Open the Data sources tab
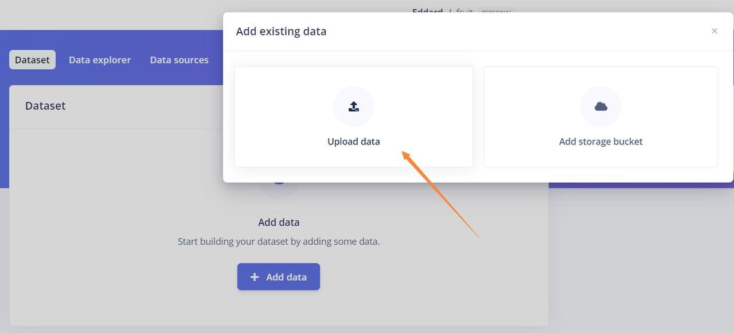This screenshot has height=333, width=734. click(179, 60)
